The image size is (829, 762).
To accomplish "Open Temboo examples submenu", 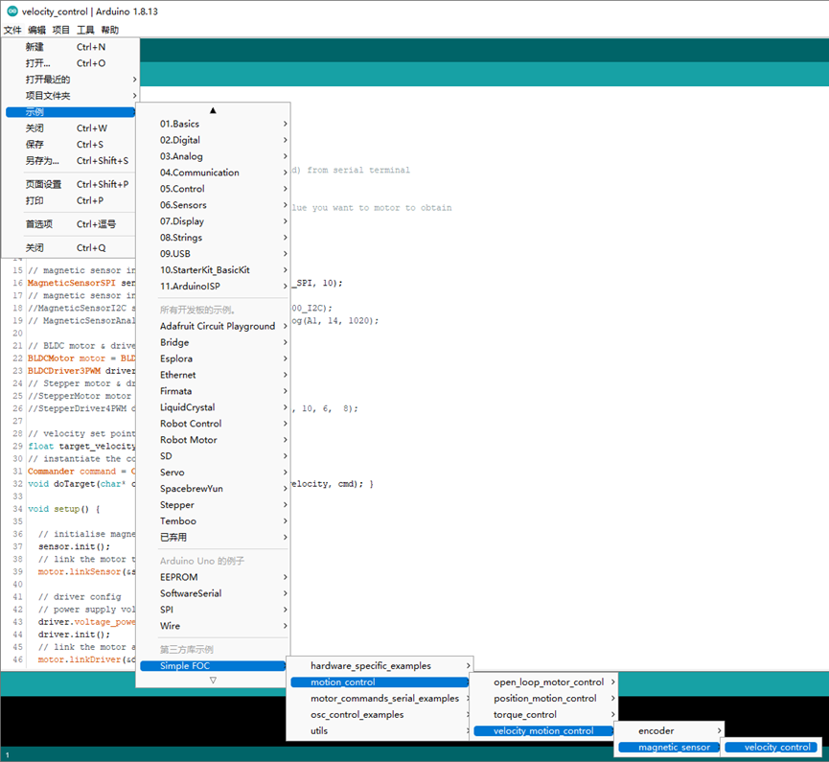I will point(214,521).
